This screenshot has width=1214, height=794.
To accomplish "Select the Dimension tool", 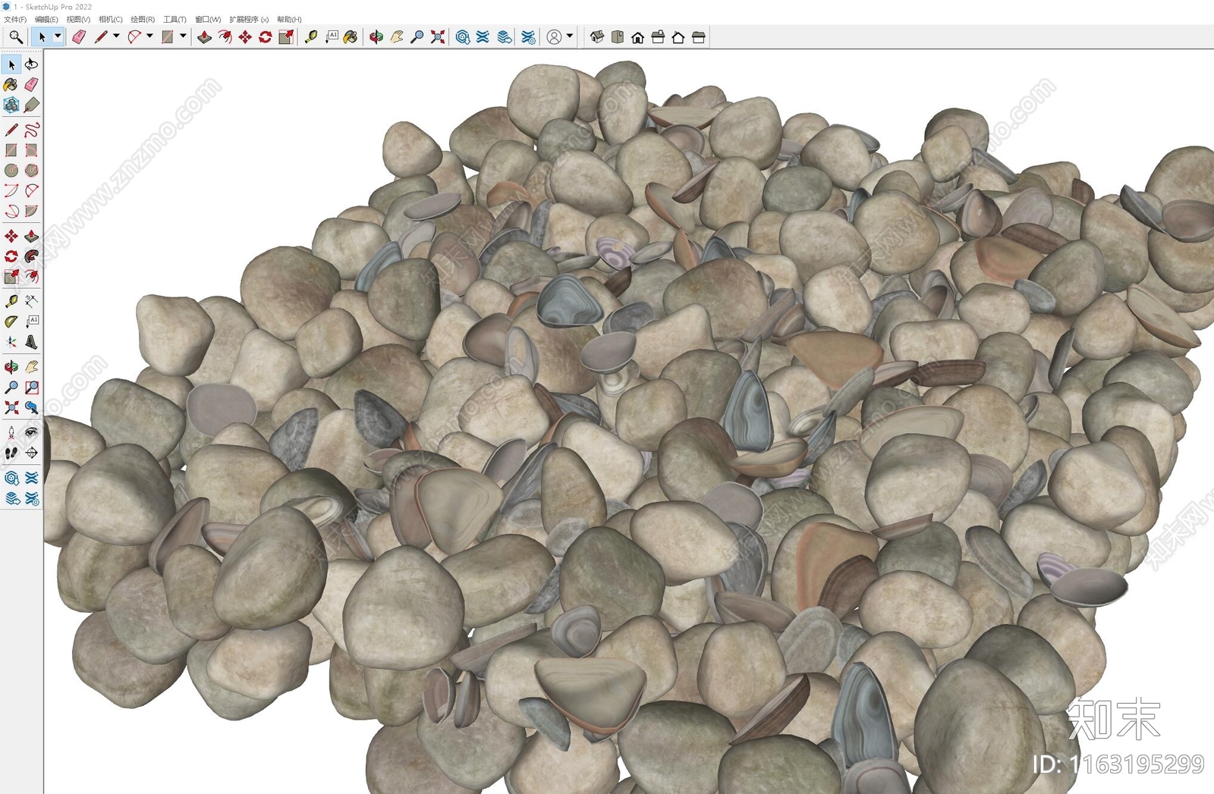I will [x=31, y=301].
